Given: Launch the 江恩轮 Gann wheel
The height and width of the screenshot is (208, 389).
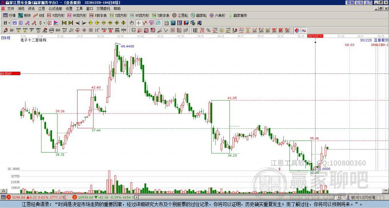Looking at the screenshot, I should (180, 15).
